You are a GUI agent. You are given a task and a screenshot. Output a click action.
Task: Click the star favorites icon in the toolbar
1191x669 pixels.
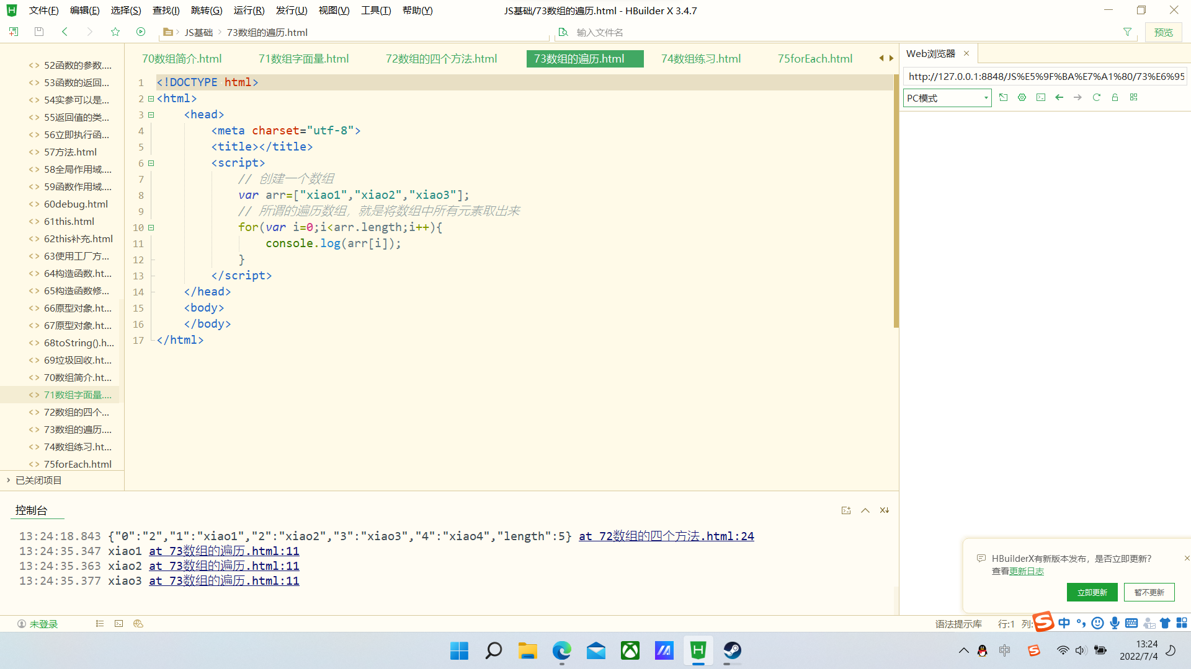(115, 32)
